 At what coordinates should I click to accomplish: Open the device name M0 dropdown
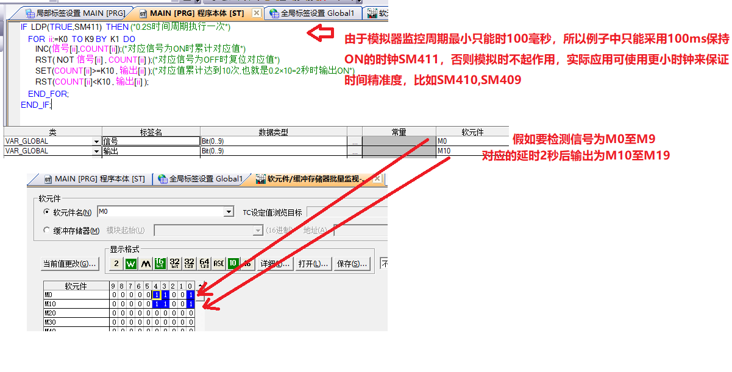229,212
